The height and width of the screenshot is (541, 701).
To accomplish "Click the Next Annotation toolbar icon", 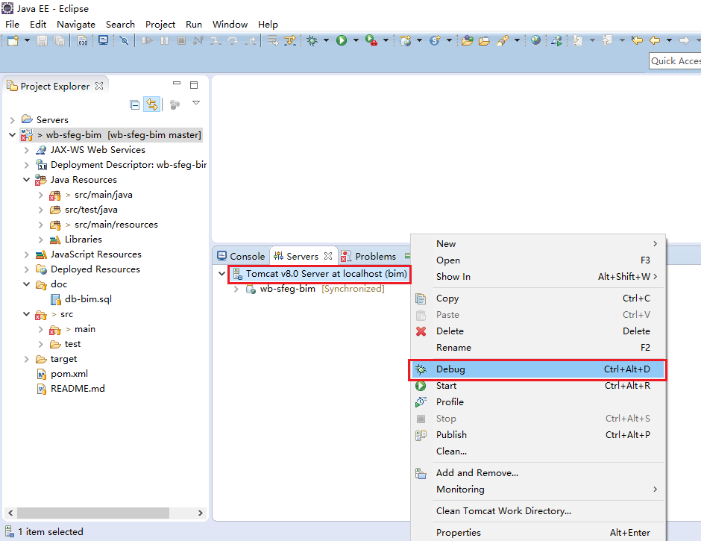I will 578,41.
